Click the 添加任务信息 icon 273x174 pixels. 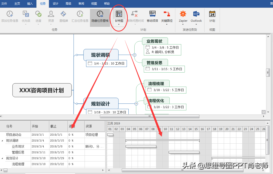(x=10, y=14)
